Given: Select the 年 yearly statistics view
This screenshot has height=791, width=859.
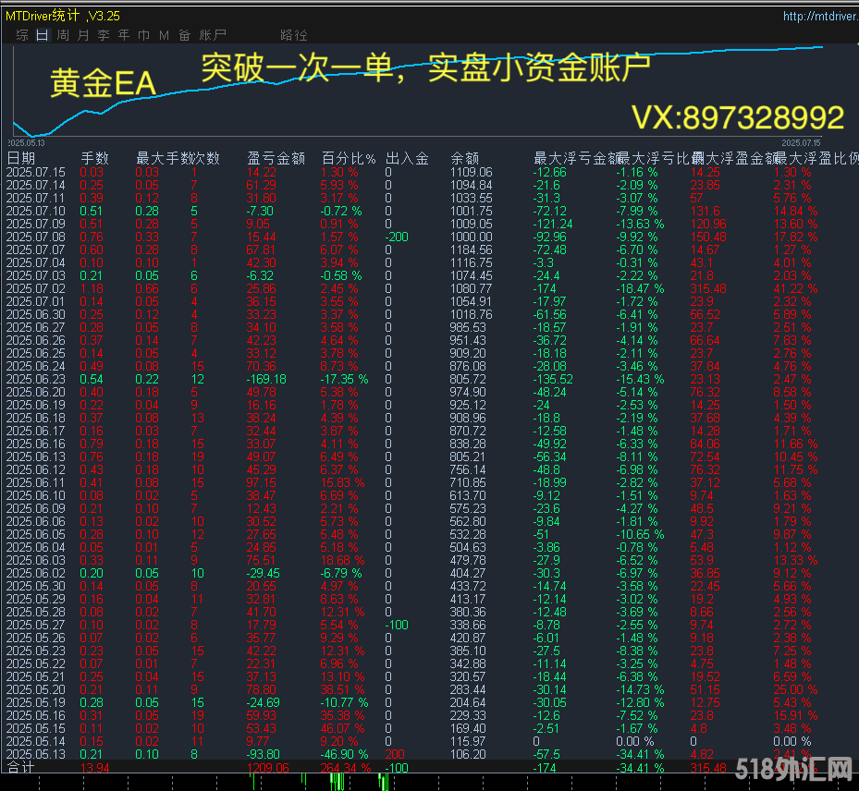Looking at the screenshot, I should [123, 34].
